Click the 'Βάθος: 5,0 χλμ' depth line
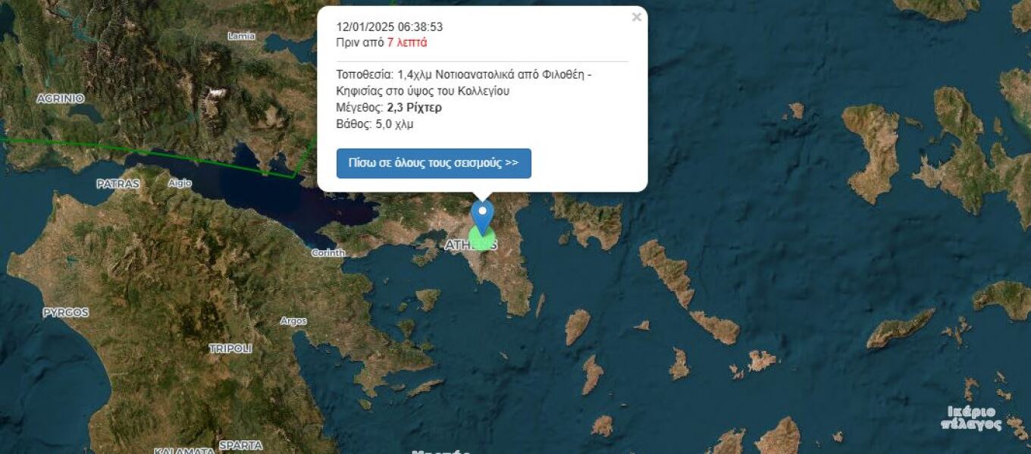This screenshot has height=454, width=1031. tap(375, 124)
